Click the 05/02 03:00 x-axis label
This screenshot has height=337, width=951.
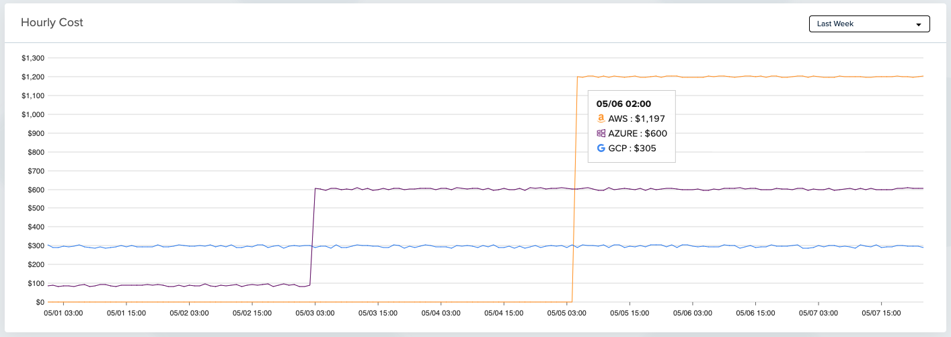click(x=189, y=313)
